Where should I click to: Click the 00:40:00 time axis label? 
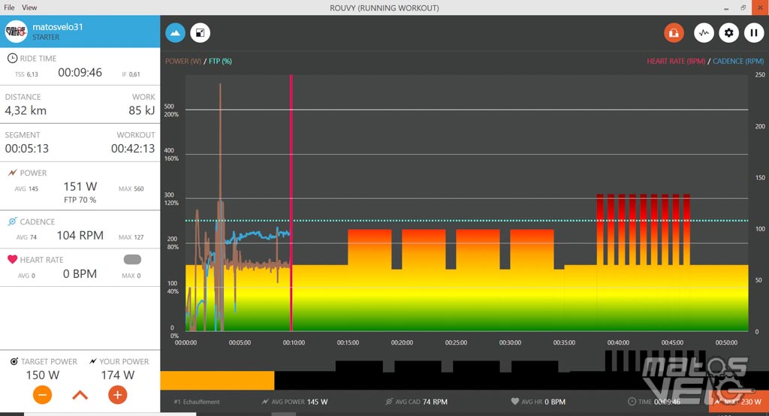618,342
